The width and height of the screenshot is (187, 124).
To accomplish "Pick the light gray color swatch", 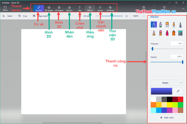I will pyautogui.click(x=159, y=99).
